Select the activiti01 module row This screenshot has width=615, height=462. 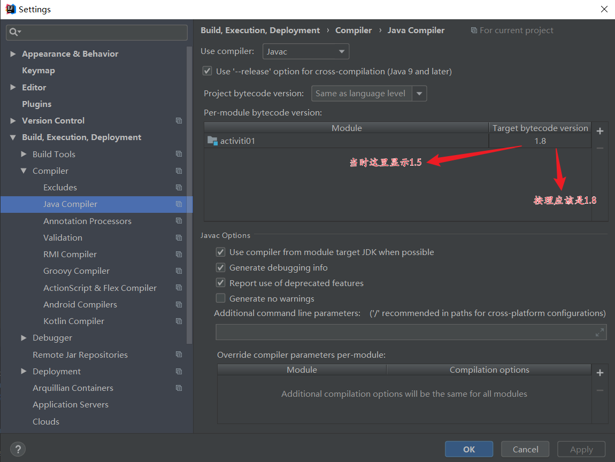397,141
